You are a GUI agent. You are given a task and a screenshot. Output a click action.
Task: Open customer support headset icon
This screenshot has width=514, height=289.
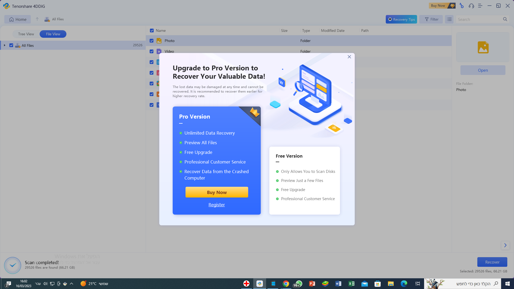tap(471, 6)
